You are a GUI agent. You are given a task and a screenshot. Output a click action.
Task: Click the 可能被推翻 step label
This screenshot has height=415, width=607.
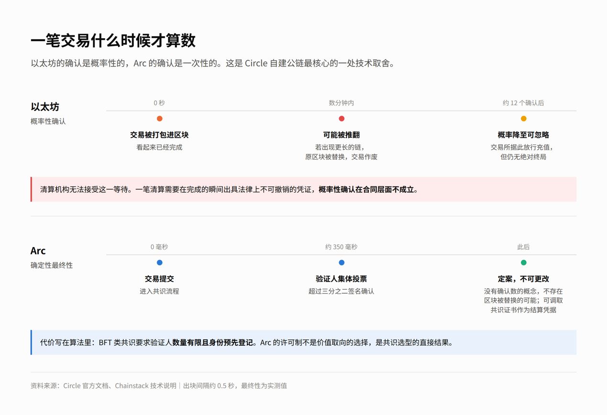point(342,135)
